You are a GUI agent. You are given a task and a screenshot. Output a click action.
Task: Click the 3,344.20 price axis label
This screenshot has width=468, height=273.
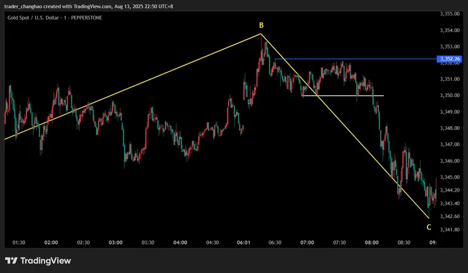[x=450, y=190]
